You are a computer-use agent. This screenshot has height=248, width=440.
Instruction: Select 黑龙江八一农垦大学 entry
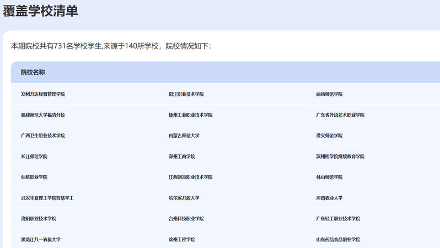(x=41, y=240)
